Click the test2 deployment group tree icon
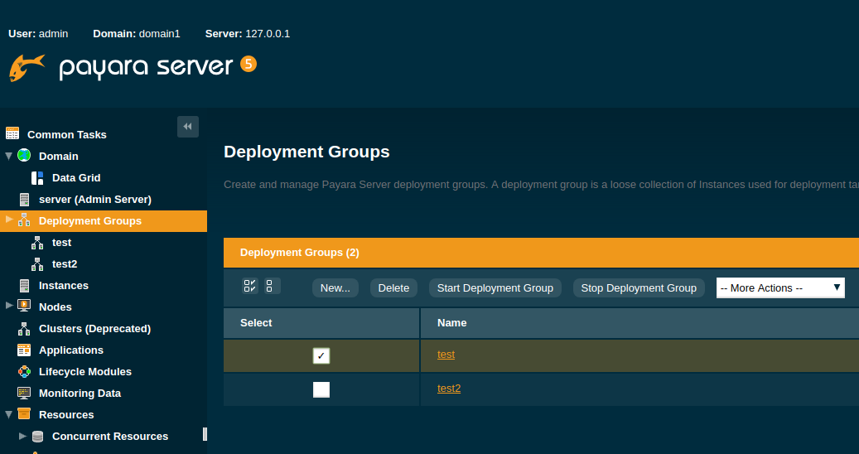The height and width of the screenshot is (454, 859). click(37, 264)
